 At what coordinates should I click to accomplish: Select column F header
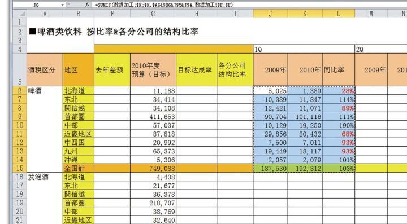point(112,14)
